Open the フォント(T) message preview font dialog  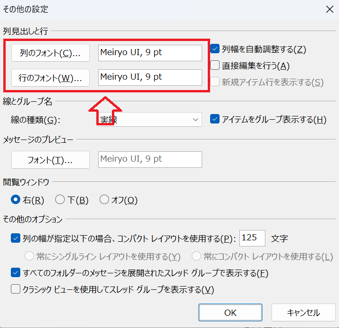click(51, 160)
